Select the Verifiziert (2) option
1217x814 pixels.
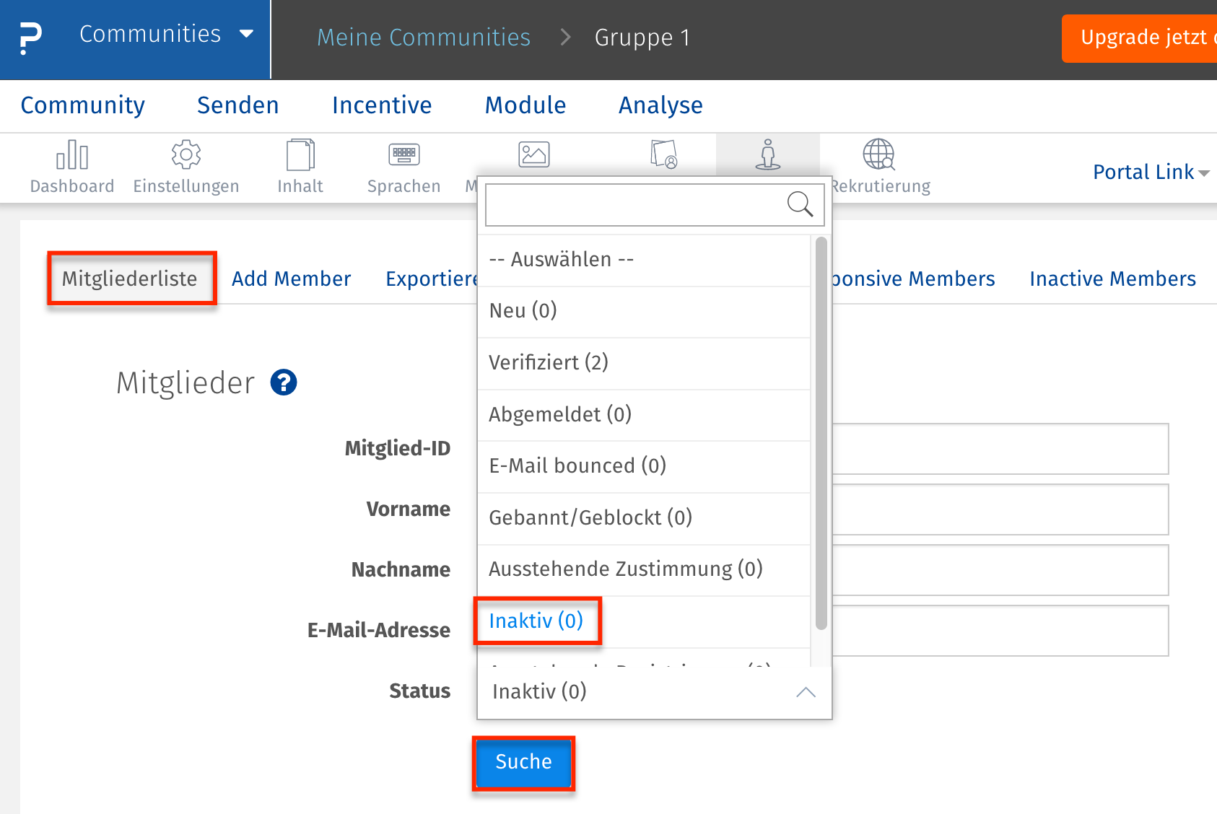pyautogui.click(x=549, y=362)
